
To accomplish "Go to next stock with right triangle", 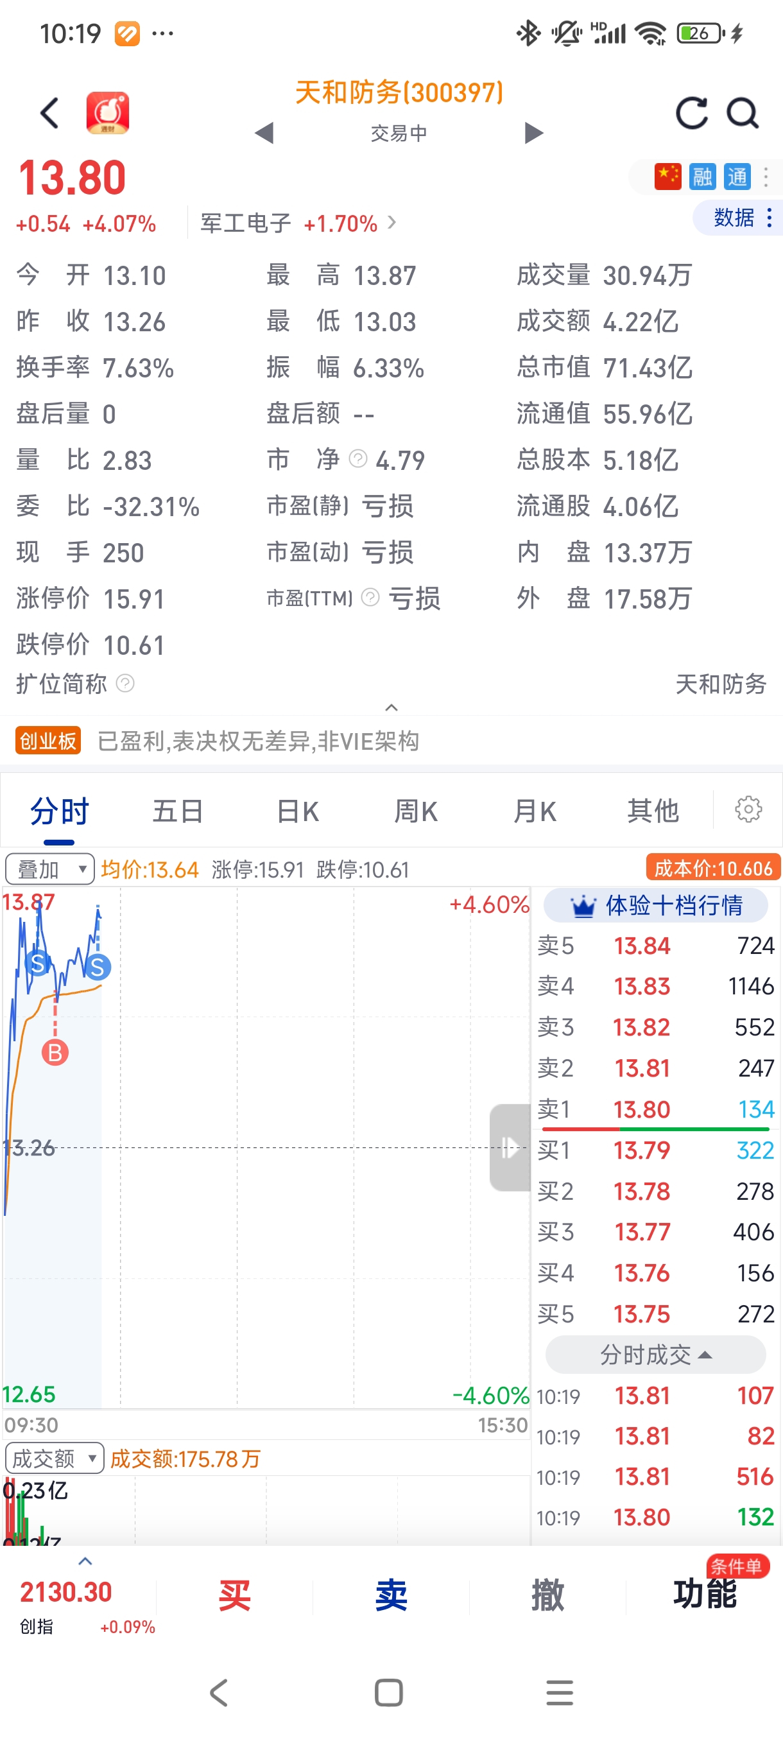I will point(534,133).
